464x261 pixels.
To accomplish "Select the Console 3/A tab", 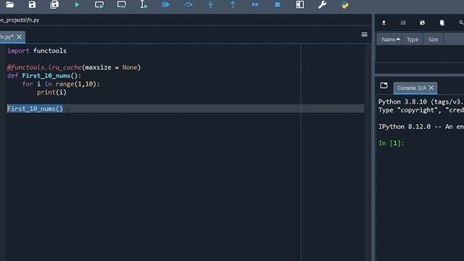I will coord(411,88).
